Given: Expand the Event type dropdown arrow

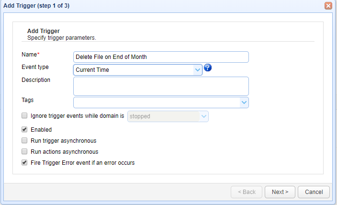Looking at the screenshot, I should 198,70.
